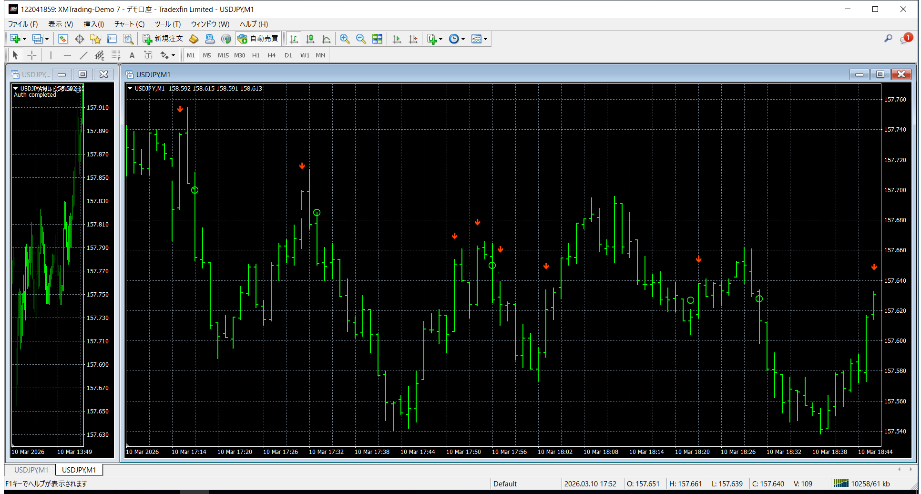Screen dimensions: 921x494
Task: Switch the chart to H4 timeframe
Action: click(271, 55)
